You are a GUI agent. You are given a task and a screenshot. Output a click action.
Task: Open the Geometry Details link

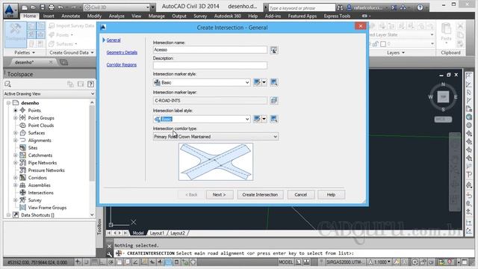point(122,52)
